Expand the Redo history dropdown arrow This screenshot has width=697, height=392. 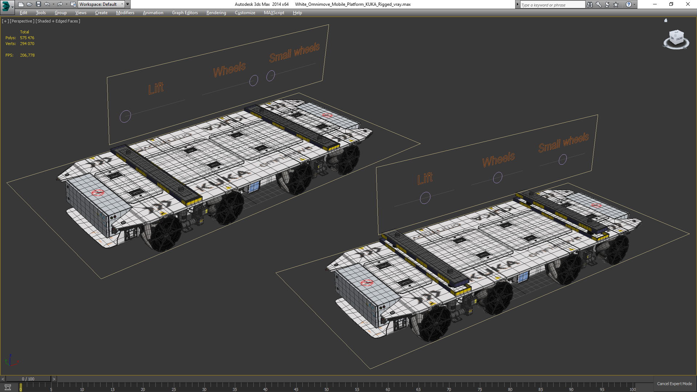pos(66,4)
